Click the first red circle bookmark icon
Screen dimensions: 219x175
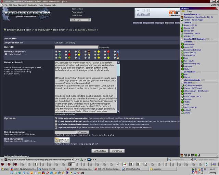click(2, 164)
